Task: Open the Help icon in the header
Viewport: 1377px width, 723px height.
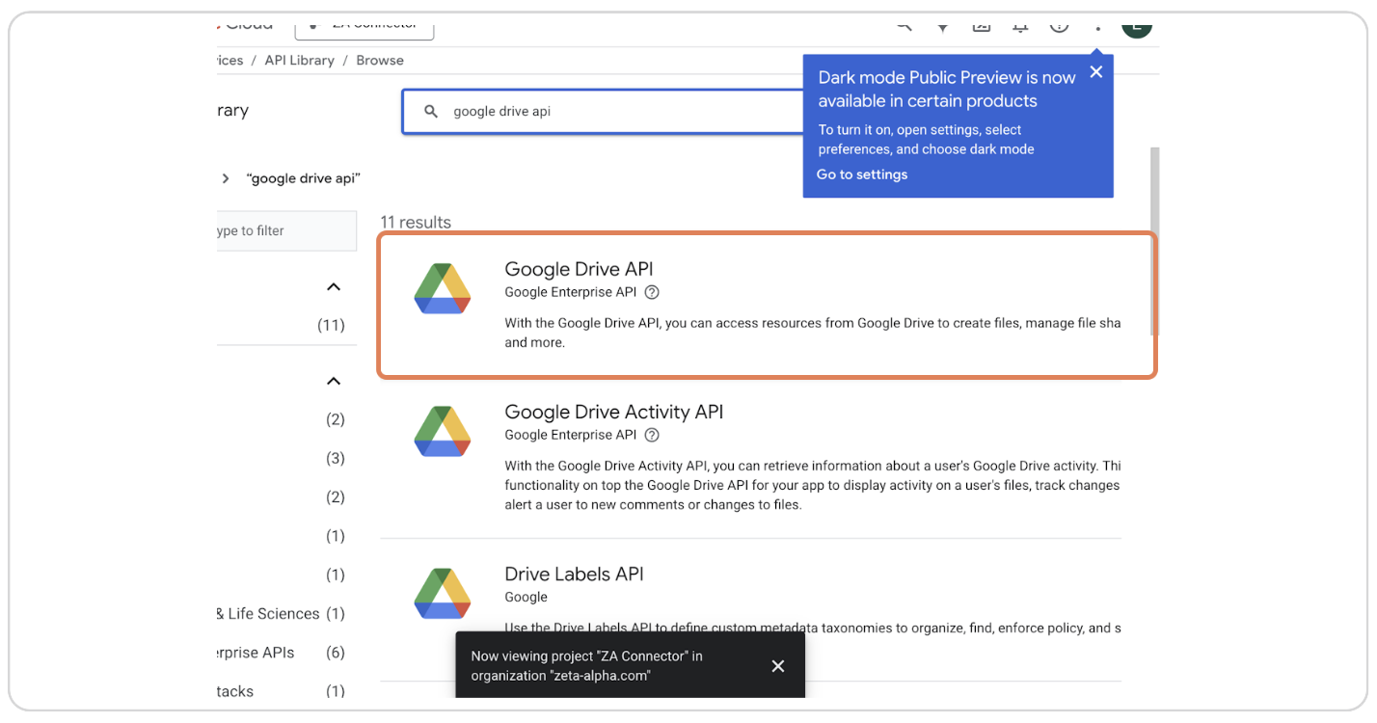Action: click(x=1059, y=26)
